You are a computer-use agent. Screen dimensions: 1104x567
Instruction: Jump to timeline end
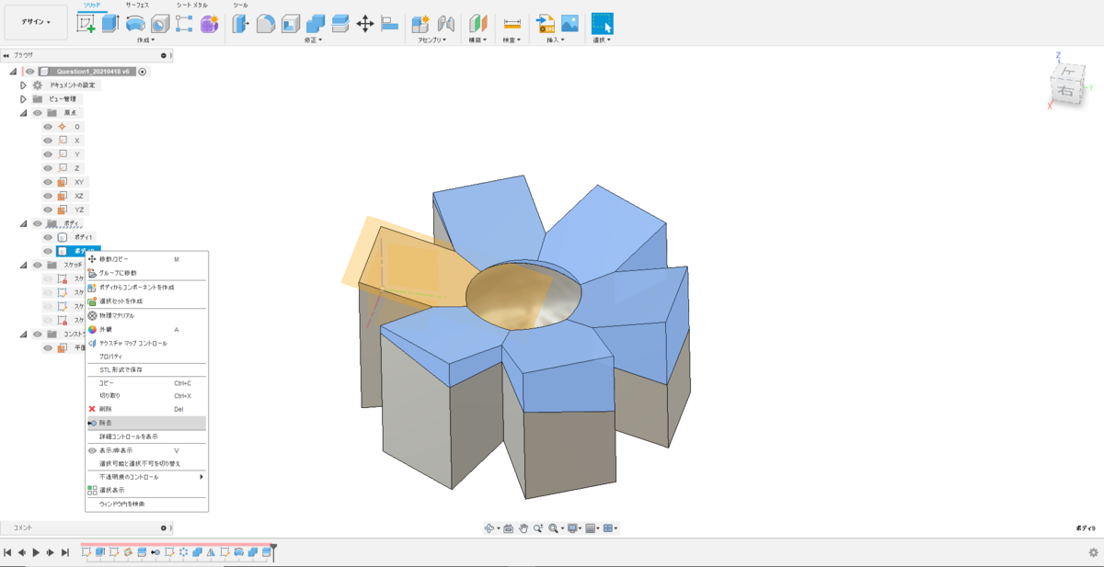pyautogui.click(x=64, y=552)
